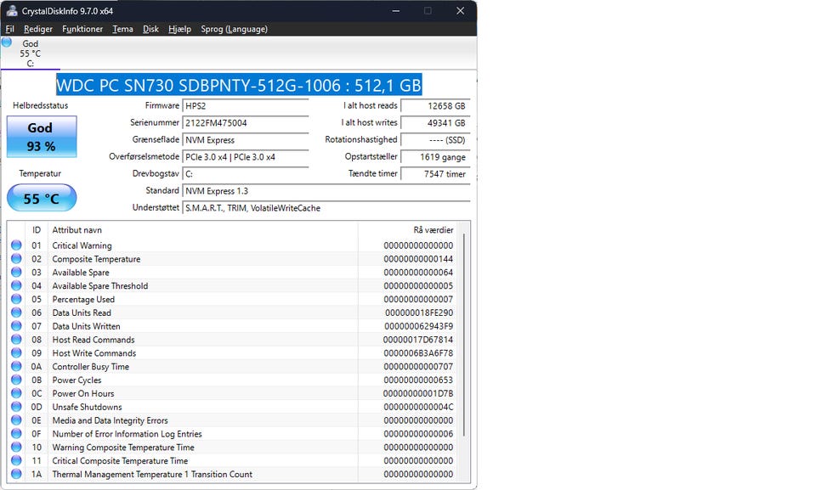Click the status orb for Composite Temperature row
The width and height of the screenshot is (816, 490).
tap(16, 258)
